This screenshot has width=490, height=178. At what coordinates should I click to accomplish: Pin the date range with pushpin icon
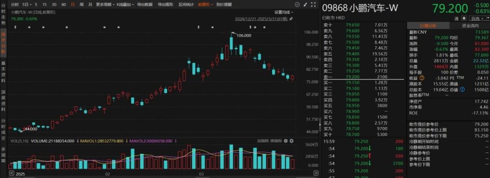point(291,19)
